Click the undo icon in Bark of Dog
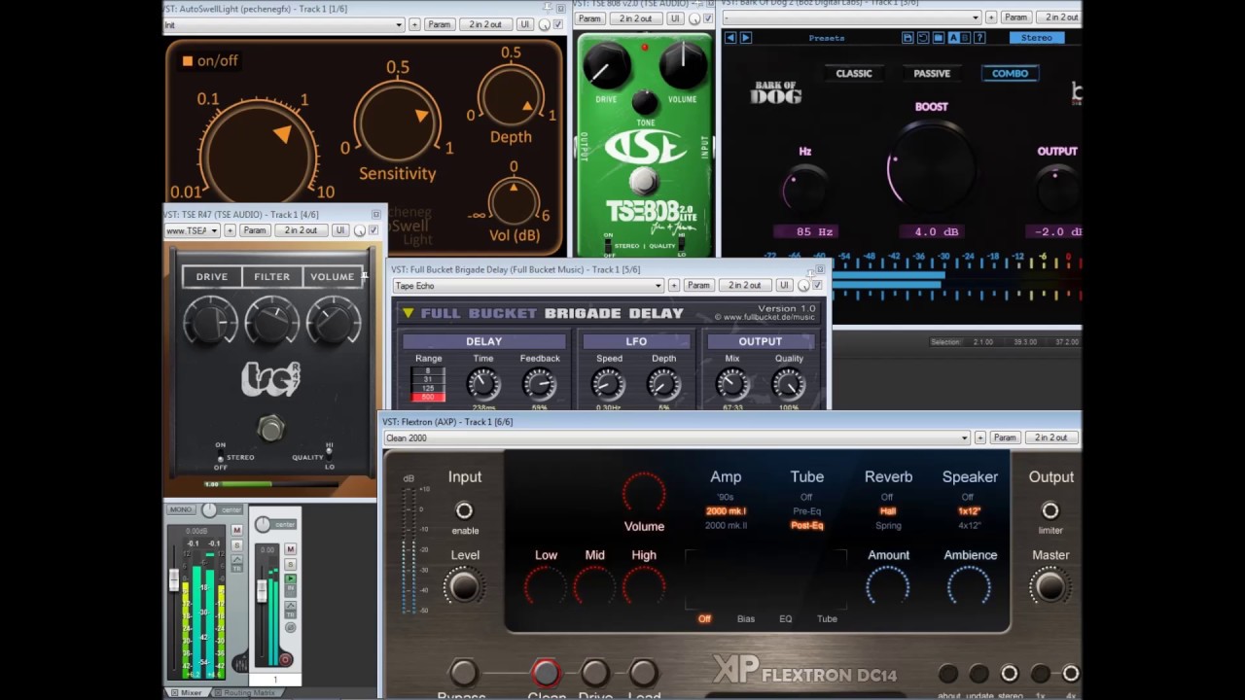1245x700 pixels. coord(922,38)
